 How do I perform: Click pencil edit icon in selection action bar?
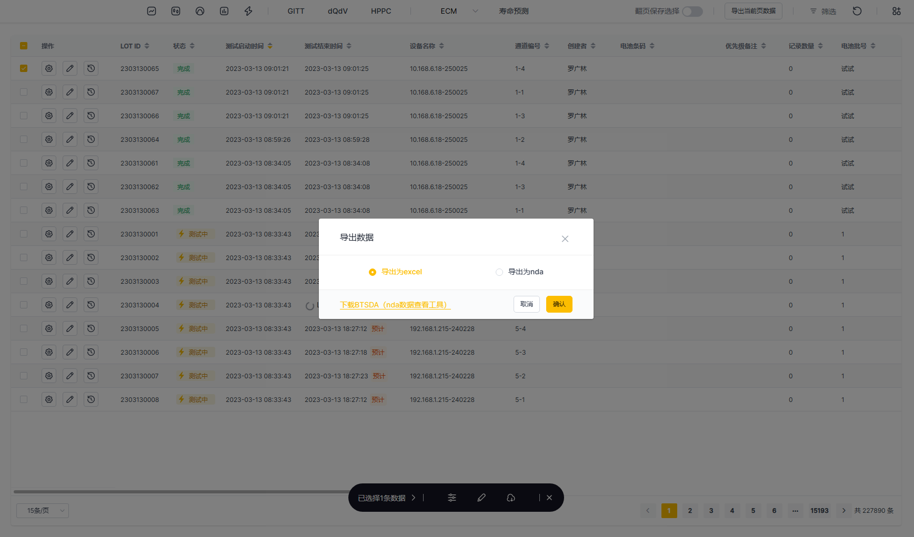pos(481,498)
